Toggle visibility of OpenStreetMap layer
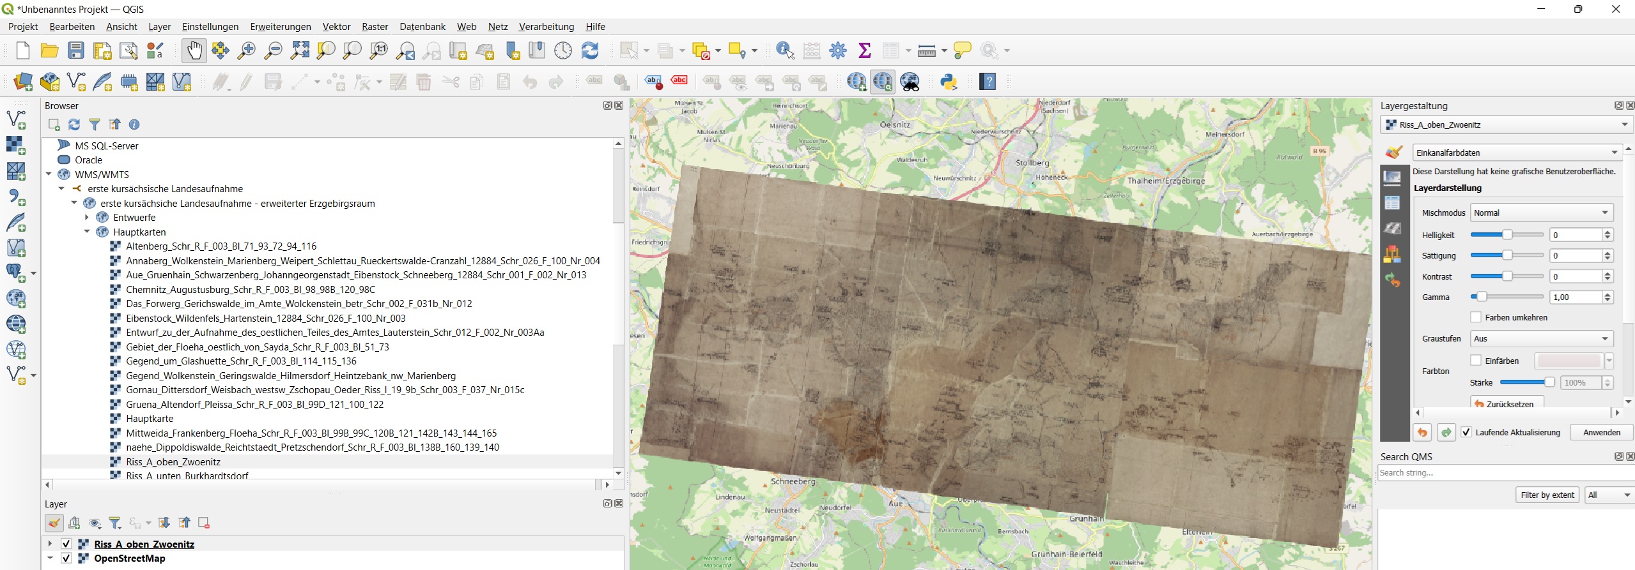1635x570 pixels. pos(66,558)
